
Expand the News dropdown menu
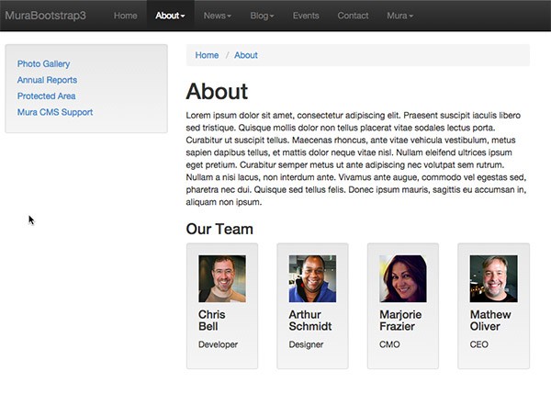[217, 16]
